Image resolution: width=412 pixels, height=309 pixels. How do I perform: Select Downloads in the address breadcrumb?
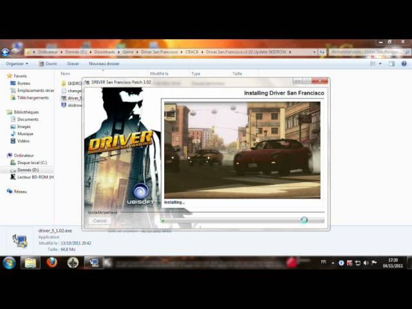coord(104,52)
